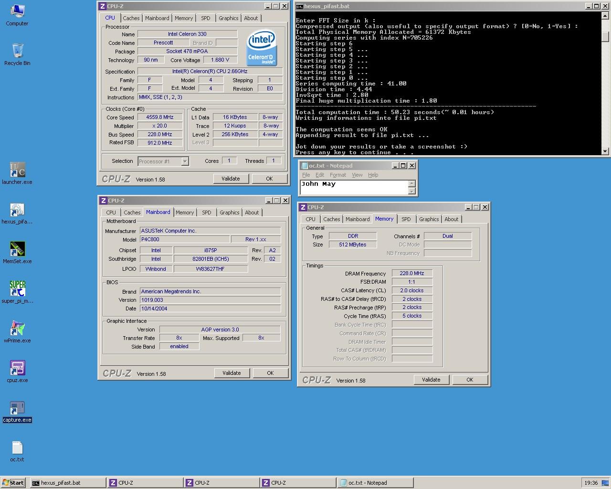The image size is (611, 489).
Task: Open Format menu in Notepad
Action: pos(338,175)
